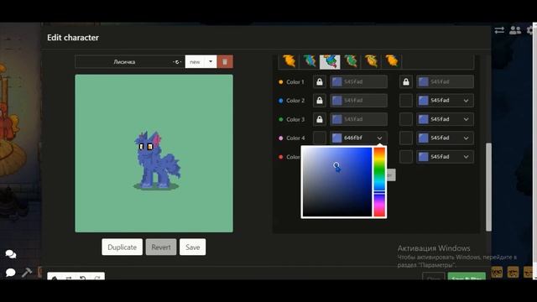Click the right-column swatch in Color 5 row
This screenshot has height=302, width=537.
pyautogui.click(x=423, y=157)
